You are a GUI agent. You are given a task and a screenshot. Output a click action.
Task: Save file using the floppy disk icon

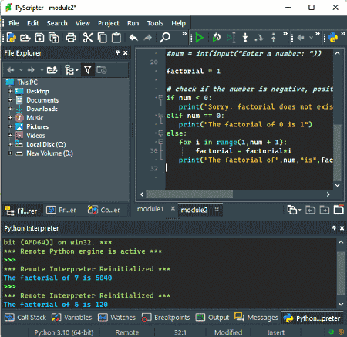[39, 38]
